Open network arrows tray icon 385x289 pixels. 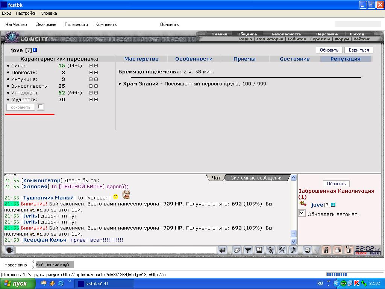point(364,283)
